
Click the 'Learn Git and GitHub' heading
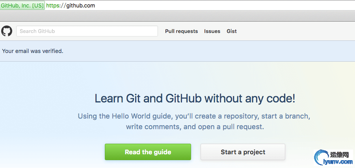pyautogui.click(x=195, y=99)
